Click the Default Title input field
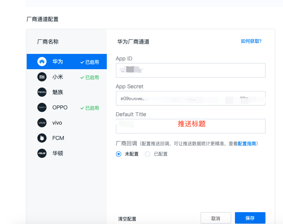This screenshot has height=224, width=283. [x=191, y=126]
